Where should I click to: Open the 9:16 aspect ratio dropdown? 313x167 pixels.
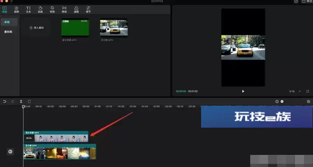pyautogui.click(x=295, y=91)
